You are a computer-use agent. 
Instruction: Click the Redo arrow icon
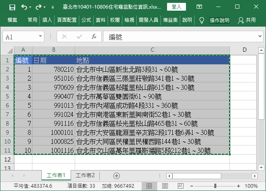point(39,7)
